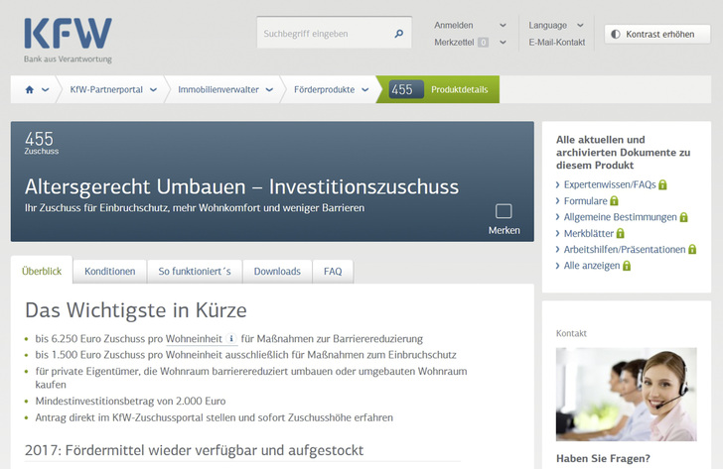Tick the Merken checkbox
This screenshot has height=469, width=723.
(x=504, y=211)
